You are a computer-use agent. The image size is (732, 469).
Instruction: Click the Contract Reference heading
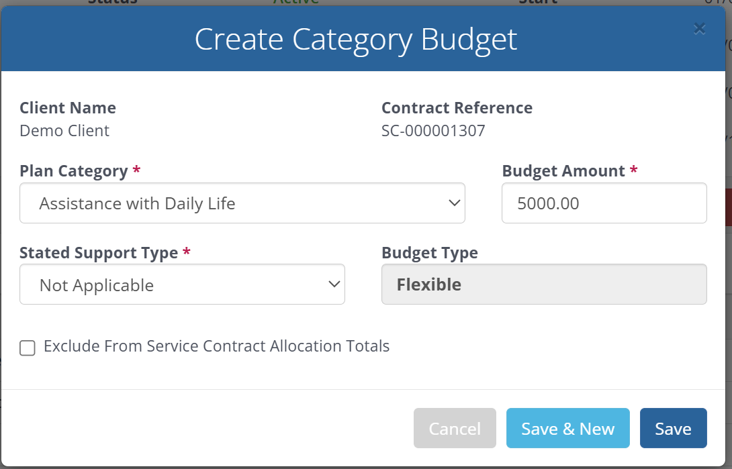pos(457,108)
